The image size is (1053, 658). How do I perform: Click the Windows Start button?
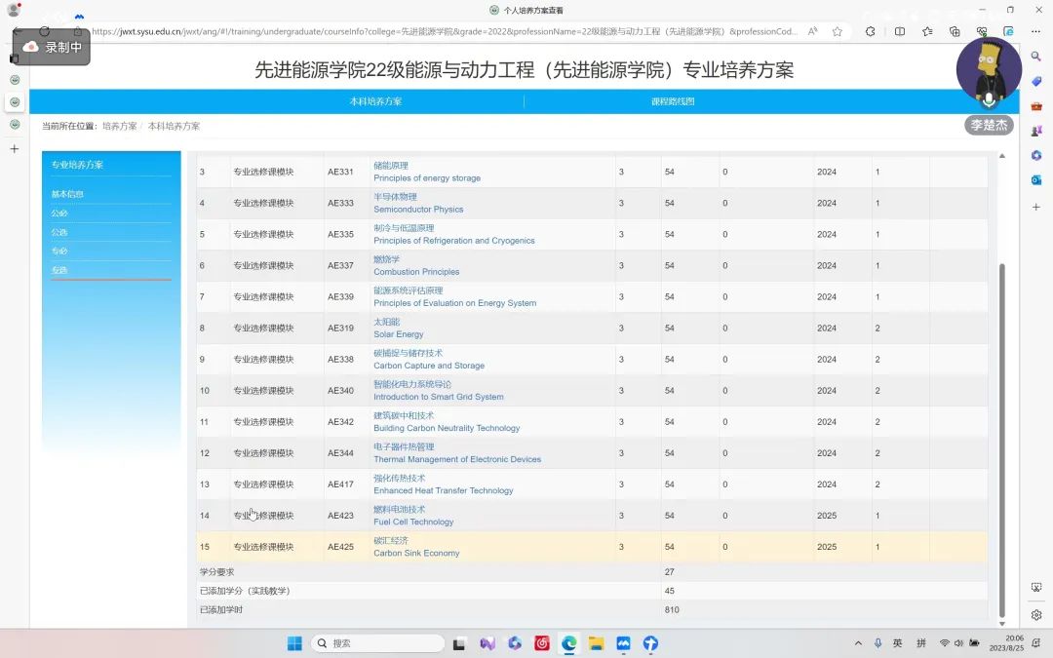pos(294,643)
